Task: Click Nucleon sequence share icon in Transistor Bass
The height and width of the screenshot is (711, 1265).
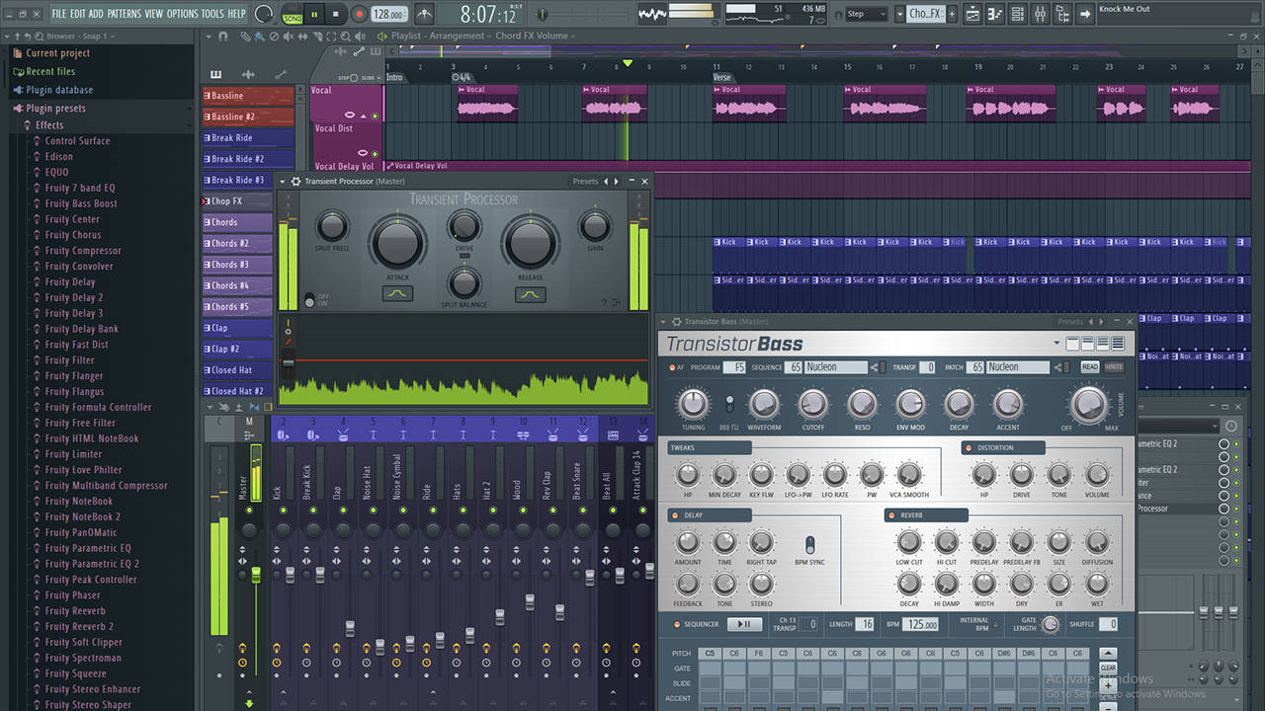Action: tap(874, 367)
